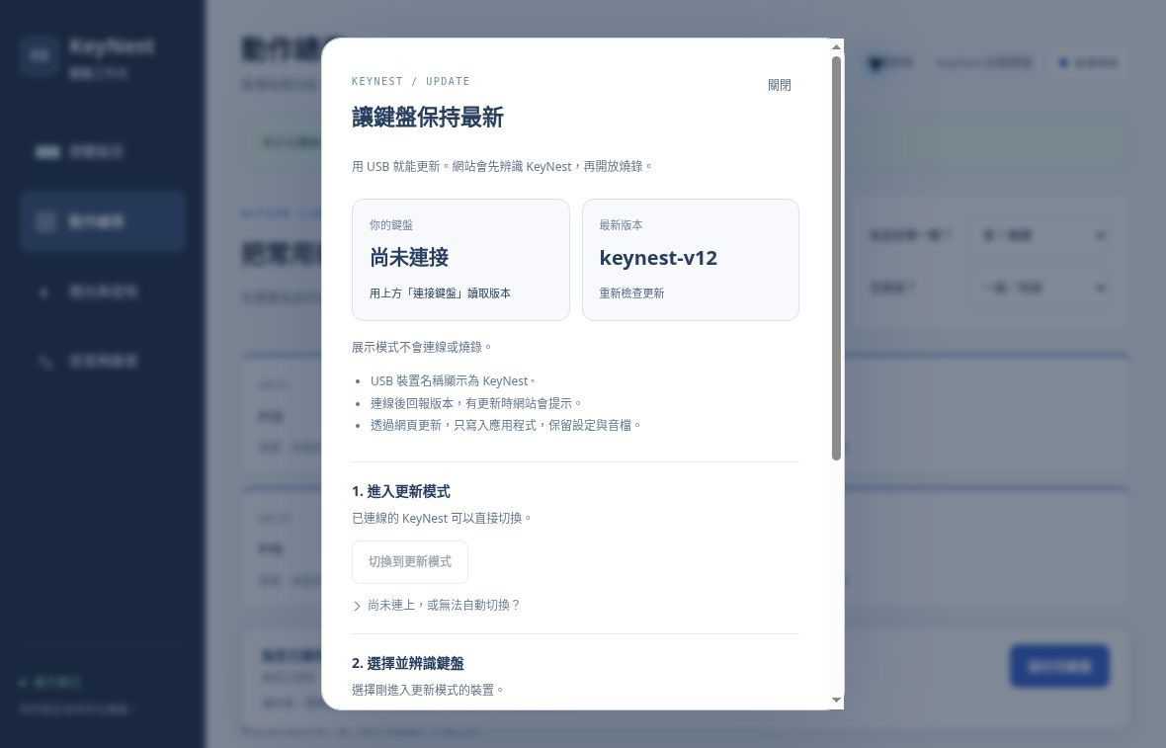The width and height of the screenshot is (1166, 748).
Task: Select the keynest-v12 version text
Action: point(658,258)
